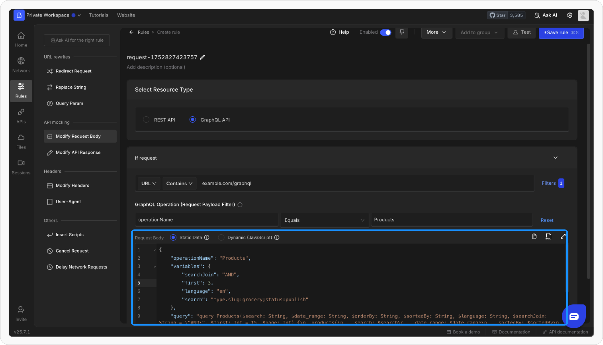Click the pin rule icon
603x345 pixels.
tap(402, 32)
